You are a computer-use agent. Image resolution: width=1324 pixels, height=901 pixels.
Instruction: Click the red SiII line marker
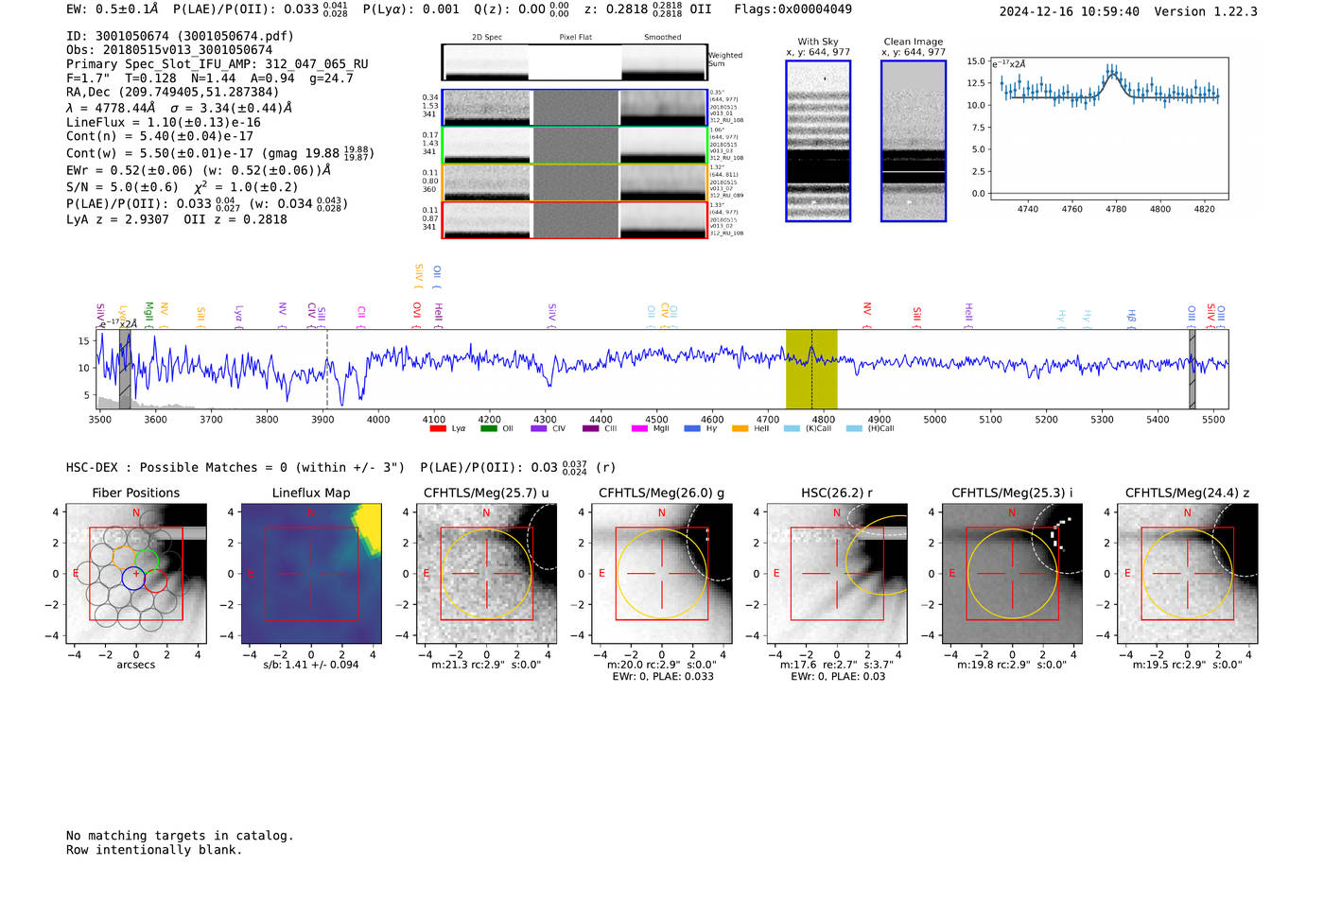[x=916, y=315]
